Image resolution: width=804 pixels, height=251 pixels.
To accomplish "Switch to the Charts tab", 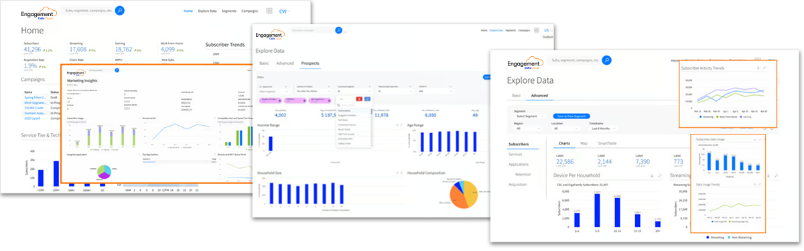I will tap(564, 143).
